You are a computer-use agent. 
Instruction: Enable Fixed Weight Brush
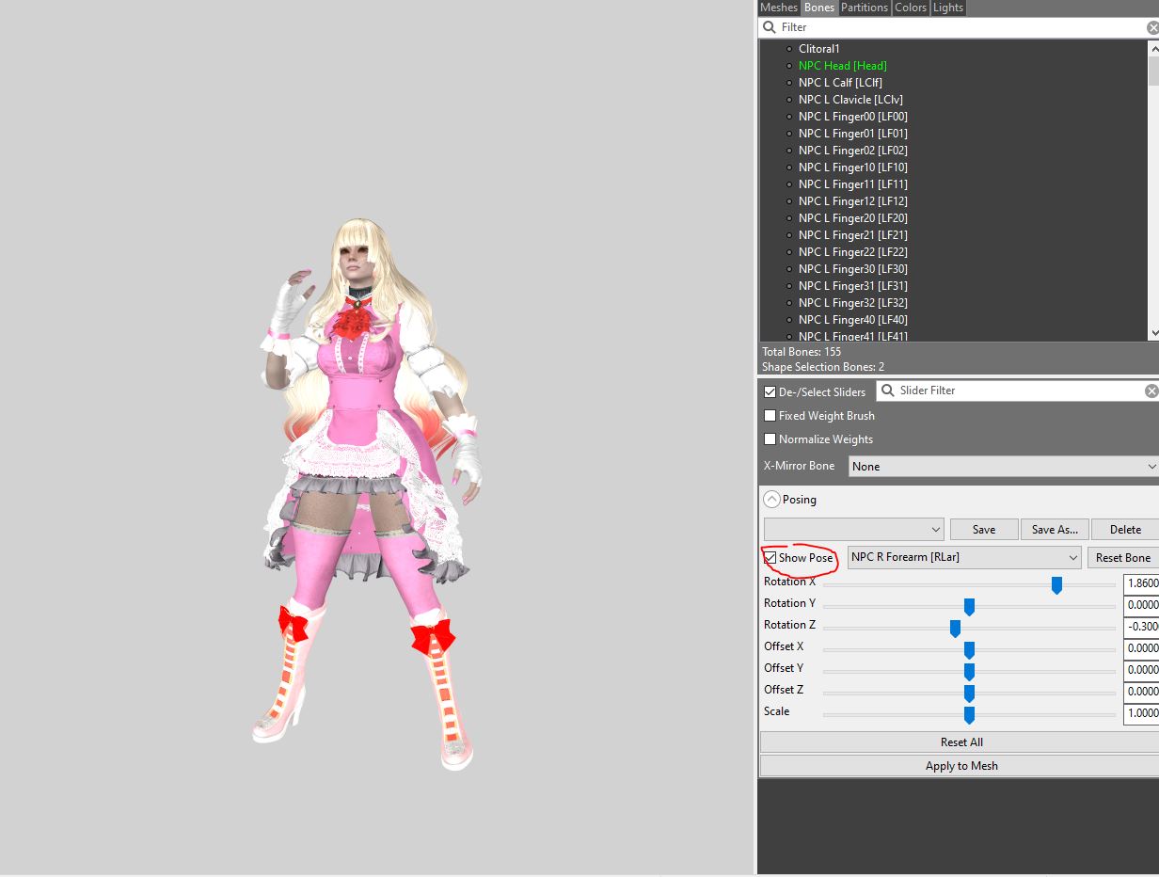pyautogui.click(x=770, y=415)
